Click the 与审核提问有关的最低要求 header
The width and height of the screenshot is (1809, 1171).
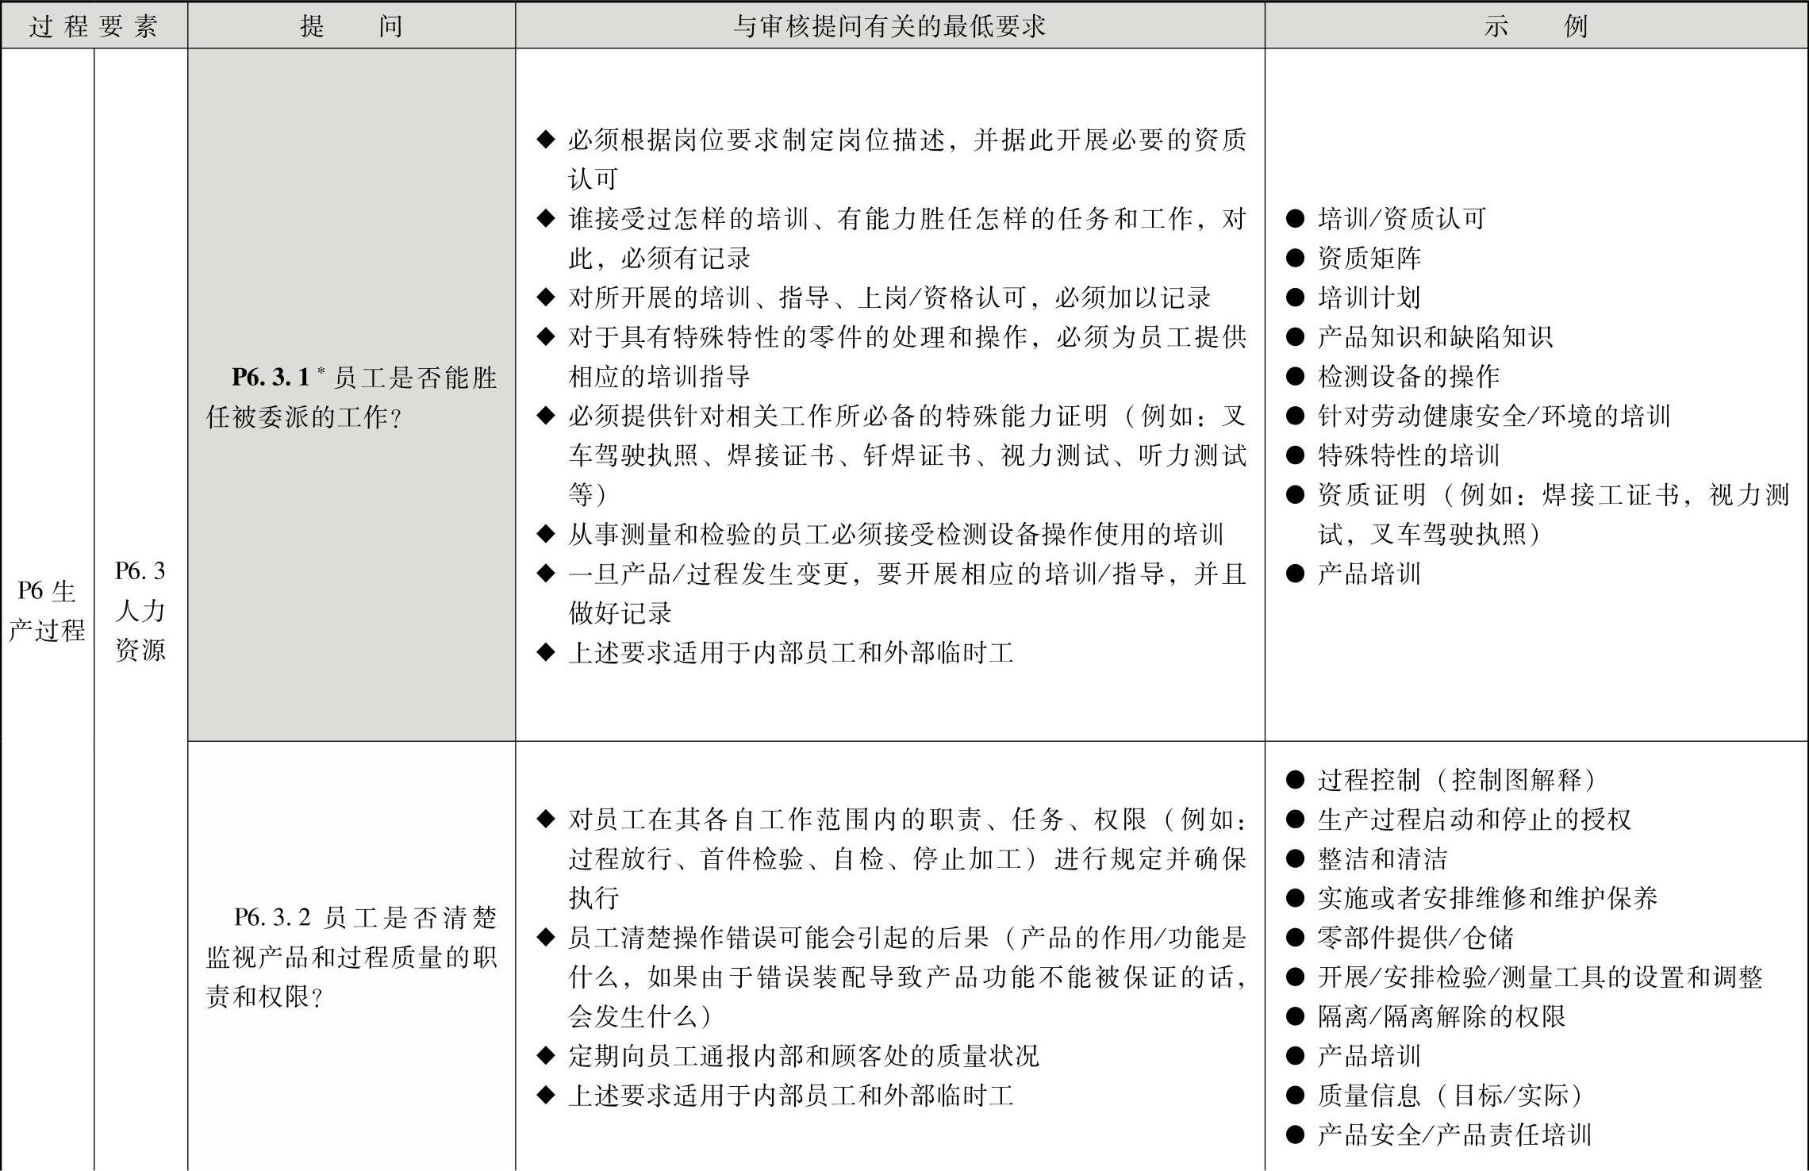889,26
